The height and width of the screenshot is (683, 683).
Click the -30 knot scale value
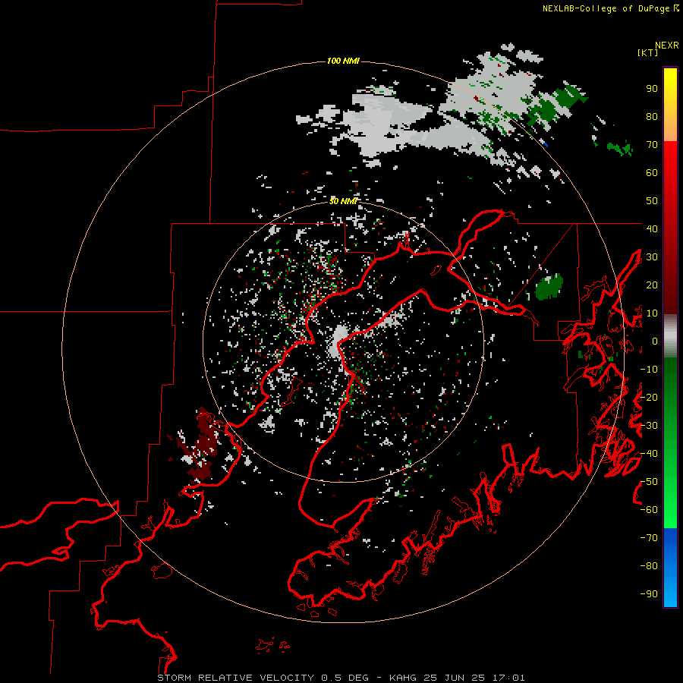coord(649,426)
